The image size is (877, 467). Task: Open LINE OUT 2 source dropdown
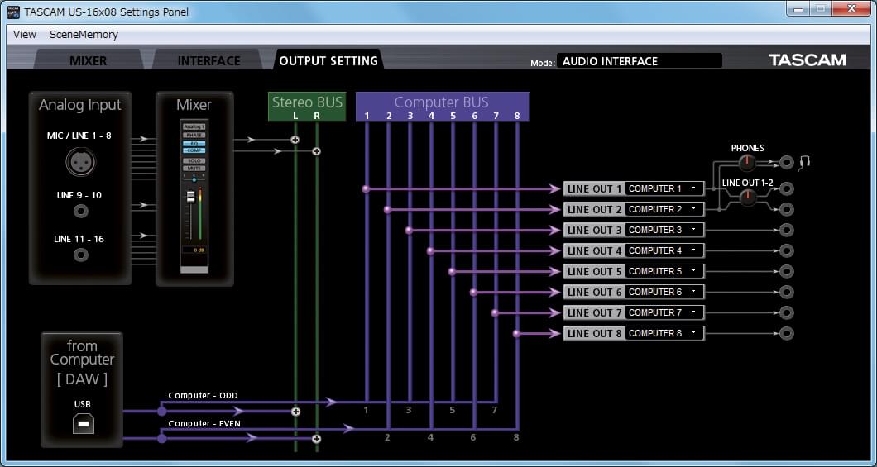click(x=664, y=209)
